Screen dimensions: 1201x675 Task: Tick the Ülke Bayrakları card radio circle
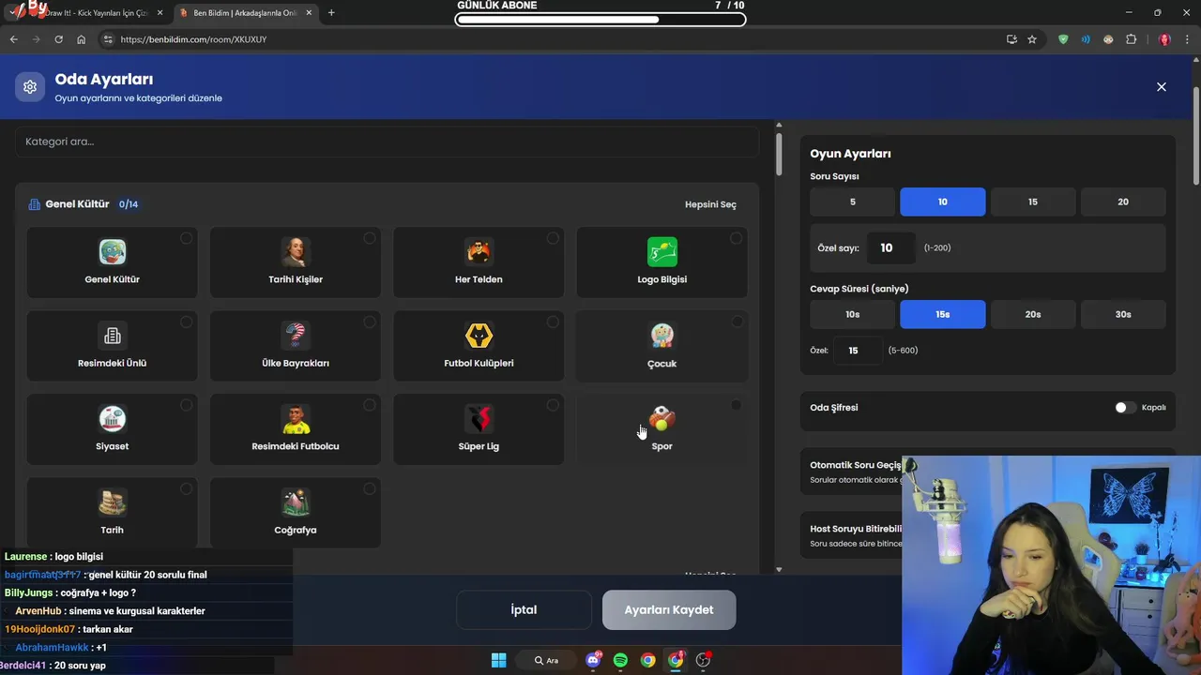pos(369,322)
